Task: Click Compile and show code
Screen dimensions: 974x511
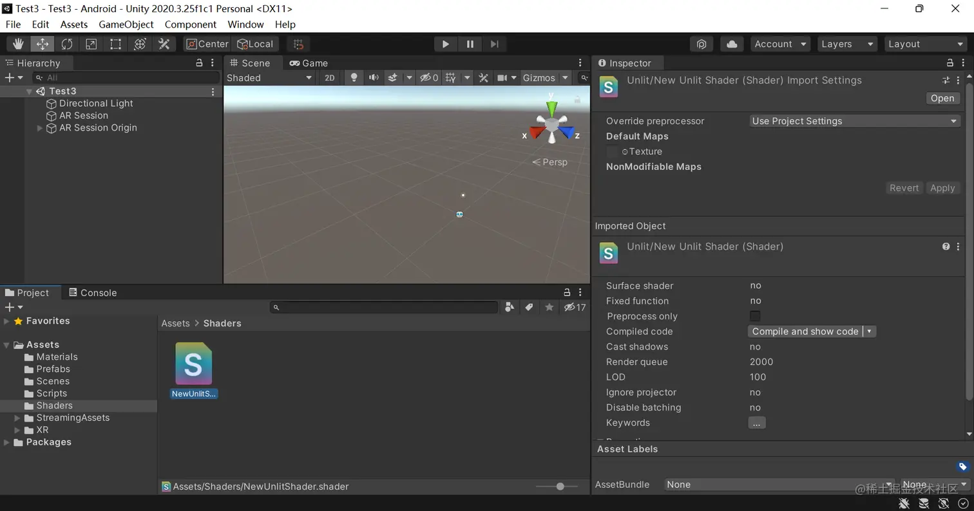Action: [805, 331]
